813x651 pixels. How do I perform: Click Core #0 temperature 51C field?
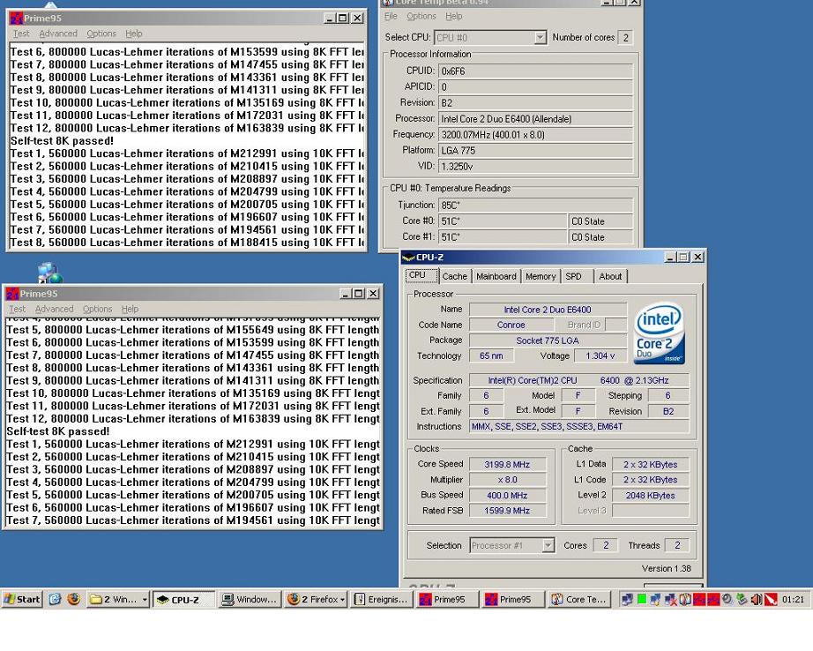[503, 221]
